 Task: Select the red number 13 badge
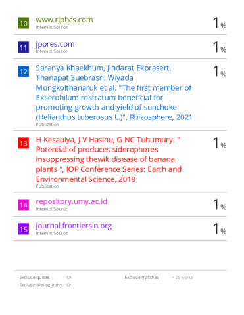pos(24,143)
